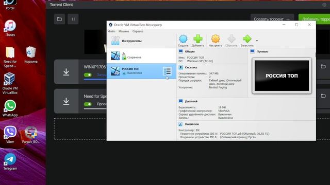Maximize the VirtualBox Manager window
The height and width of the screenshot is (185, 330).
[x=296, y=25]
